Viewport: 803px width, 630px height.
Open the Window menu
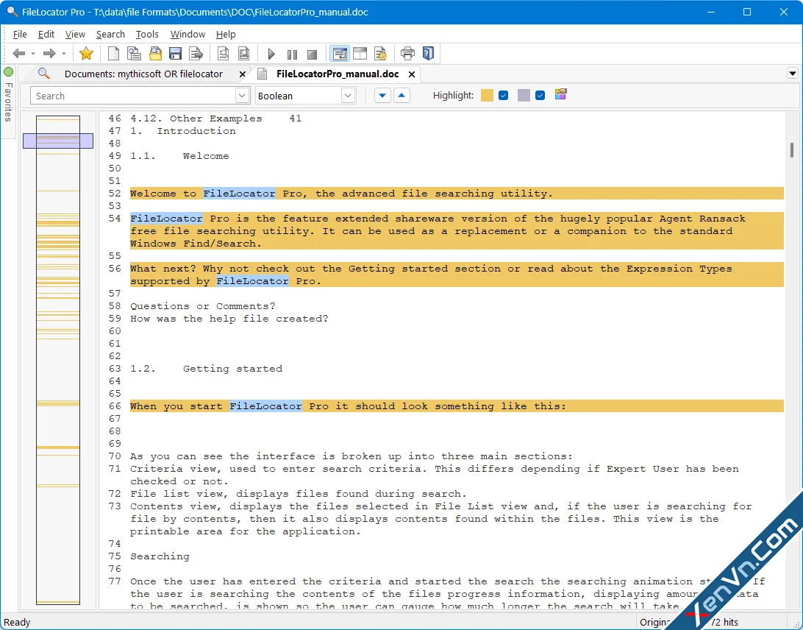[x=188, y=35]
